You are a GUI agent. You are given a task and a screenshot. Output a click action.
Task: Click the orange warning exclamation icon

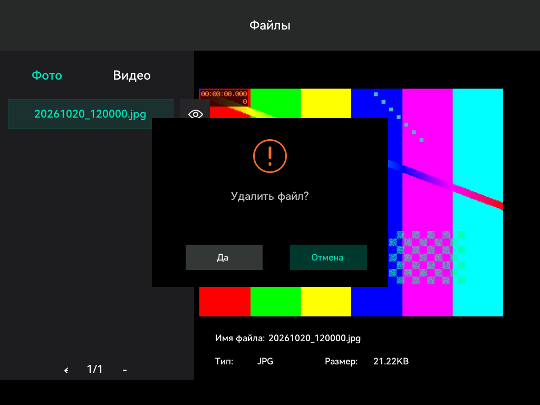(270, 156)
